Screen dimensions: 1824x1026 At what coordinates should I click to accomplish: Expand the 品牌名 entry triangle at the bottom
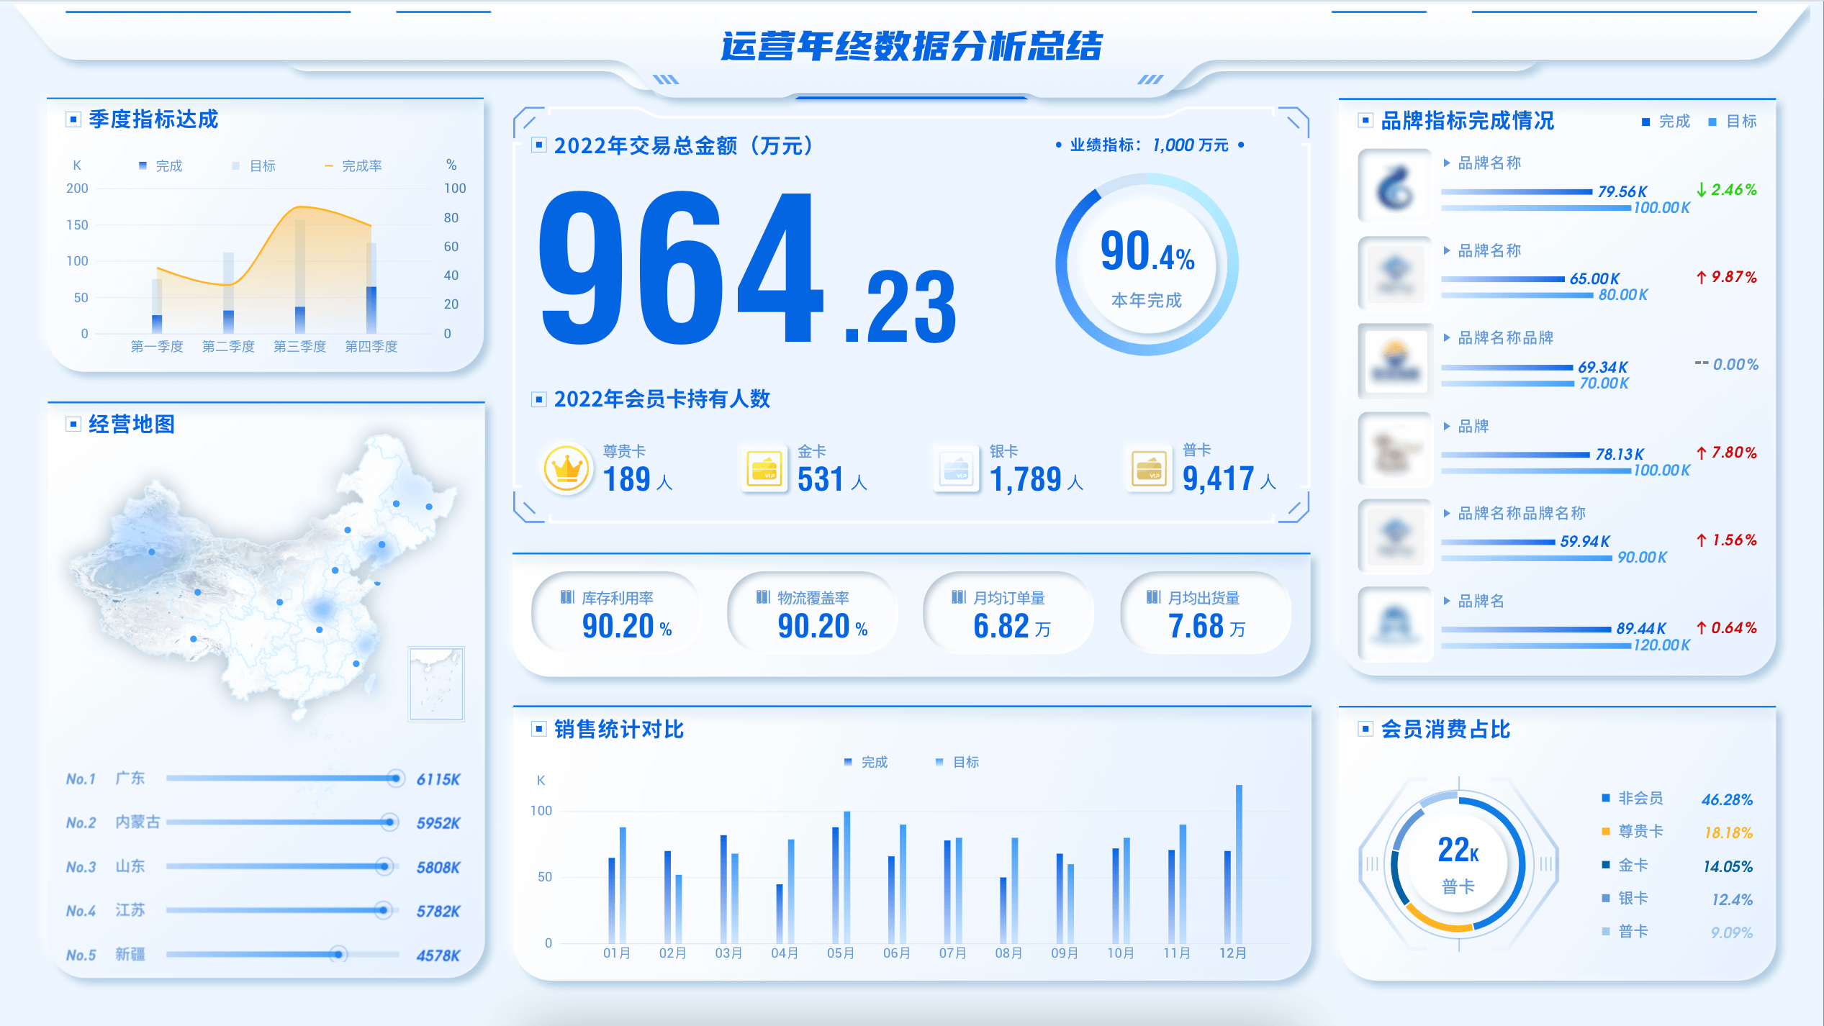point(1447,601)
